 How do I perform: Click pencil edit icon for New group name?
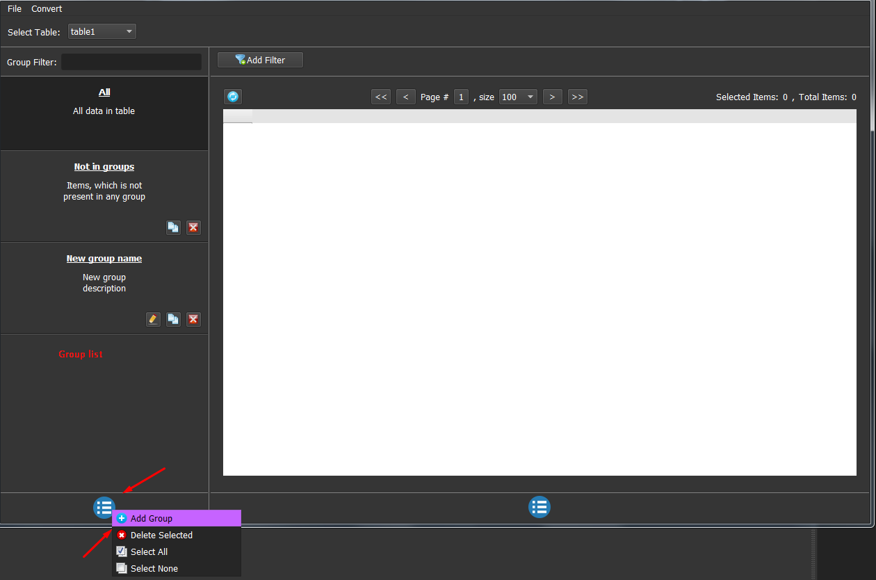[x=154, y=319]
